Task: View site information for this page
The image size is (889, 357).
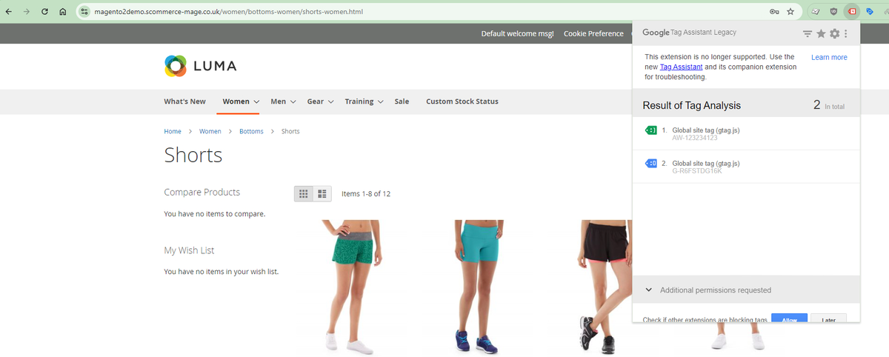Action: pos(84,12)
